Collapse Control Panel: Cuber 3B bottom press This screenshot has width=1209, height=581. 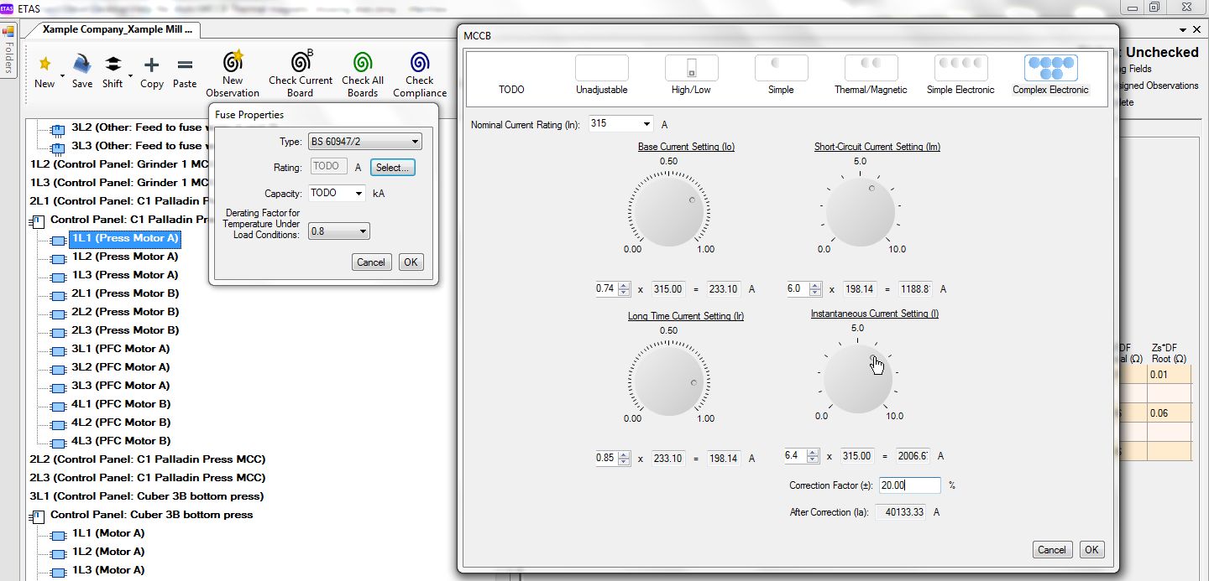tap(38, 516)
